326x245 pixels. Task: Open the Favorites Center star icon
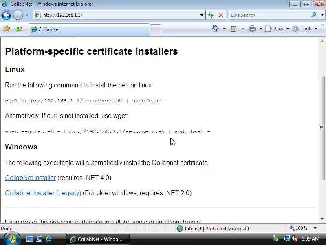pos(7,29)
